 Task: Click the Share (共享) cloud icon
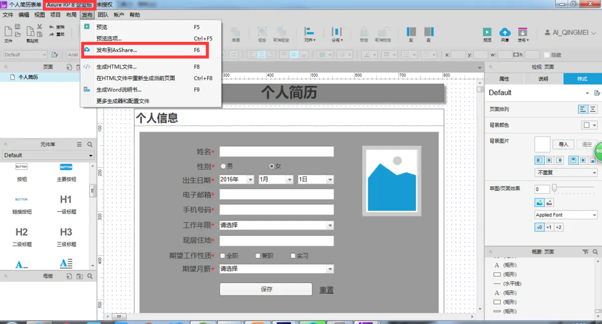click(505, 32)
